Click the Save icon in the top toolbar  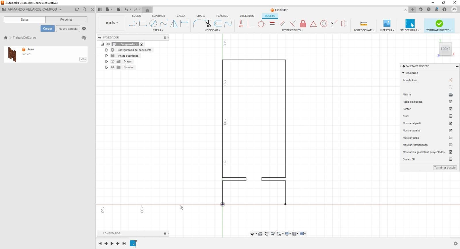point(118,9)
